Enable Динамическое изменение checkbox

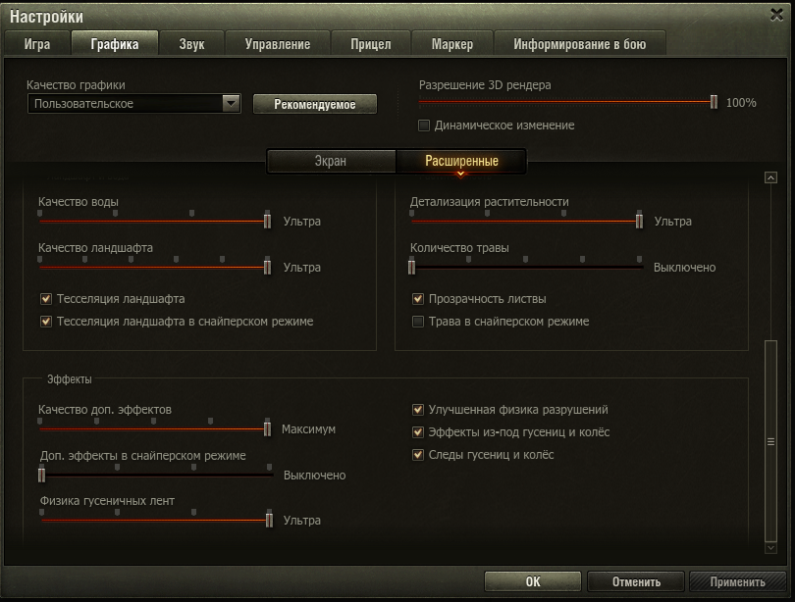(x=424, y=125)
